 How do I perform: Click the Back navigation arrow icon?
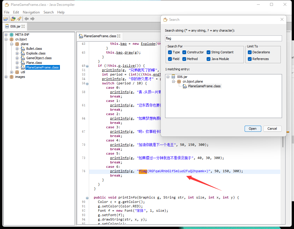pos(27,19)
